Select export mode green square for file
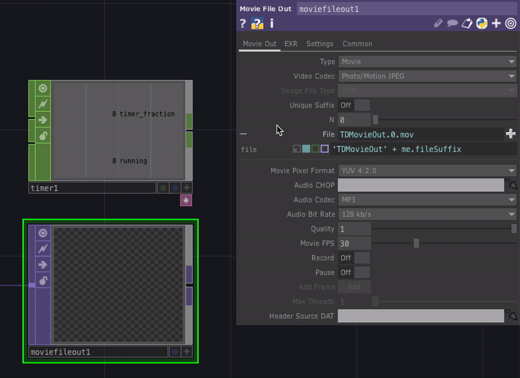The image size is (520, 378). 315,149
